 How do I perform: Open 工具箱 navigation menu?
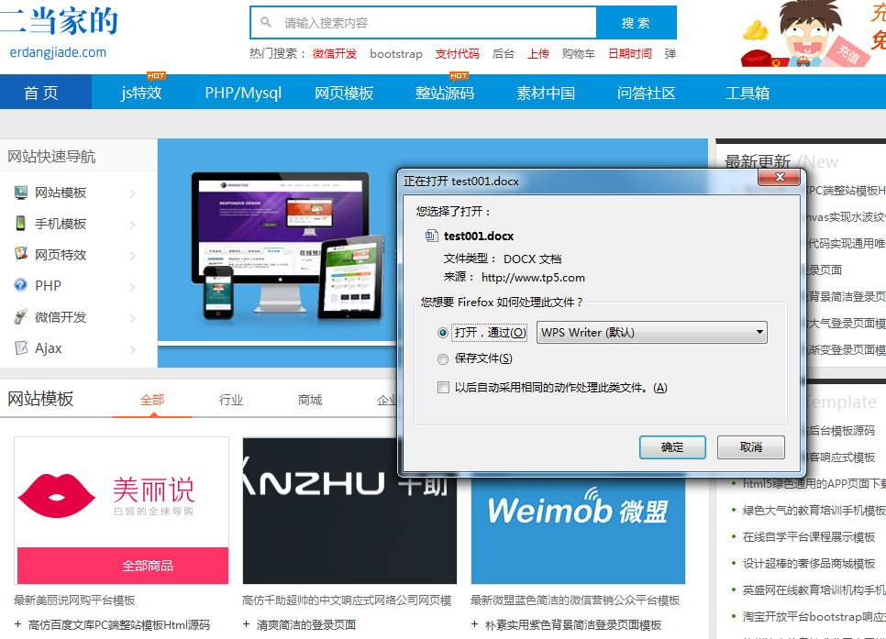[x=747, y=92]
